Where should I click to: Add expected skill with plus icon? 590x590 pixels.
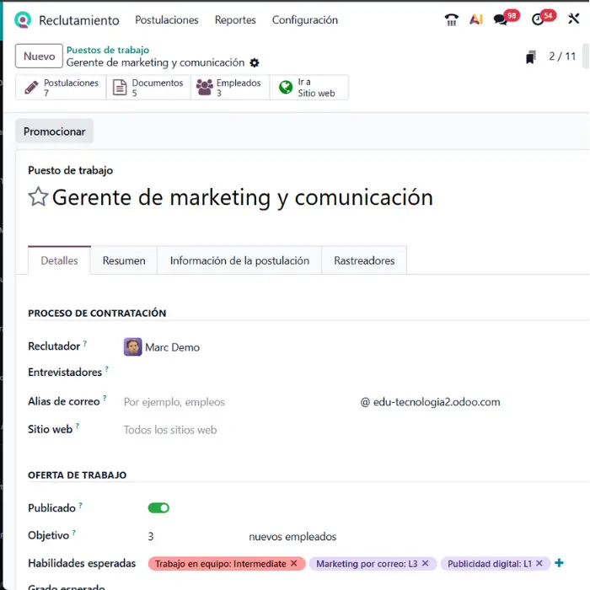(x=559, y=563)
